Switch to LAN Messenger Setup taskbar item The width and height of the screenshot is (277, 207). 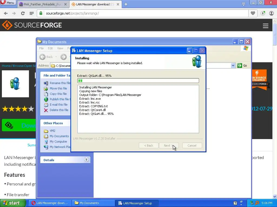[x=137, y=203]
